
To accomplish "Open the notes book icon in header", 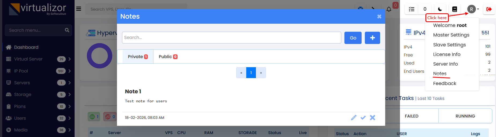I will point(454,9).
